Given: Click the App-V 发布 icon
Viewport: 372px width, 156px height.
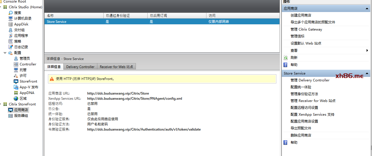Looking at the screenshot, I should click(16, 87).
